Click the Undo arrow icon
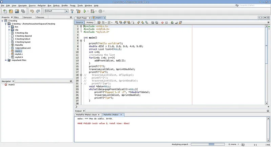Image resolution: width=271 pixels, height=147 pixels. (32, 11)
